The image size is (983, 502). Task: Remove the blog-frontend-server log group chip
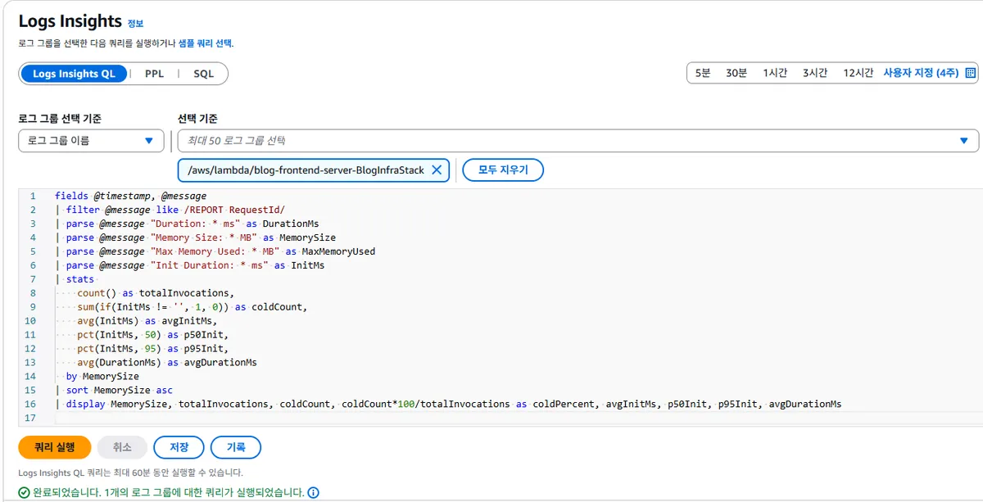coord(437,170)
